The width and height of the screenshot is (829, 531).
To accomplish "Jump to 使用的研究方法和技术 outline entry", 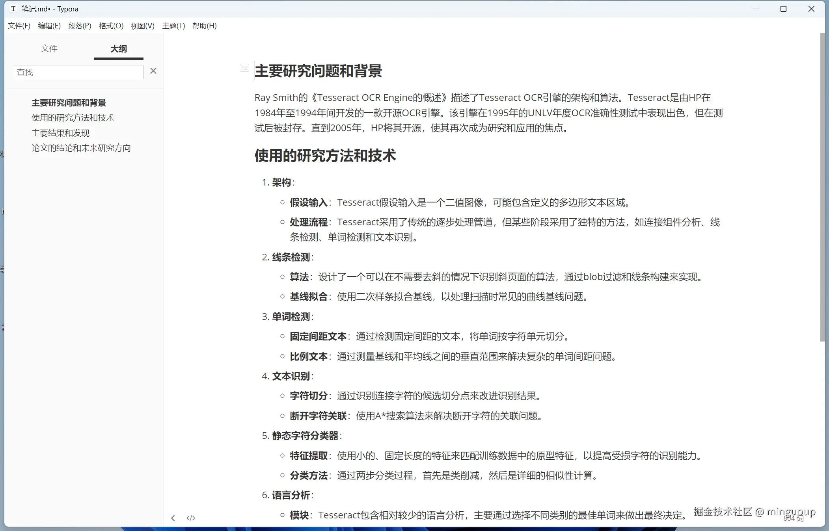I will pyautogui.click(x=73, y=117).
